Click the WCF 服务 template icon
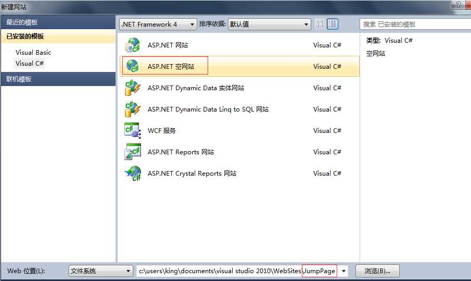The image size is (471, 281). click(133, 130)
